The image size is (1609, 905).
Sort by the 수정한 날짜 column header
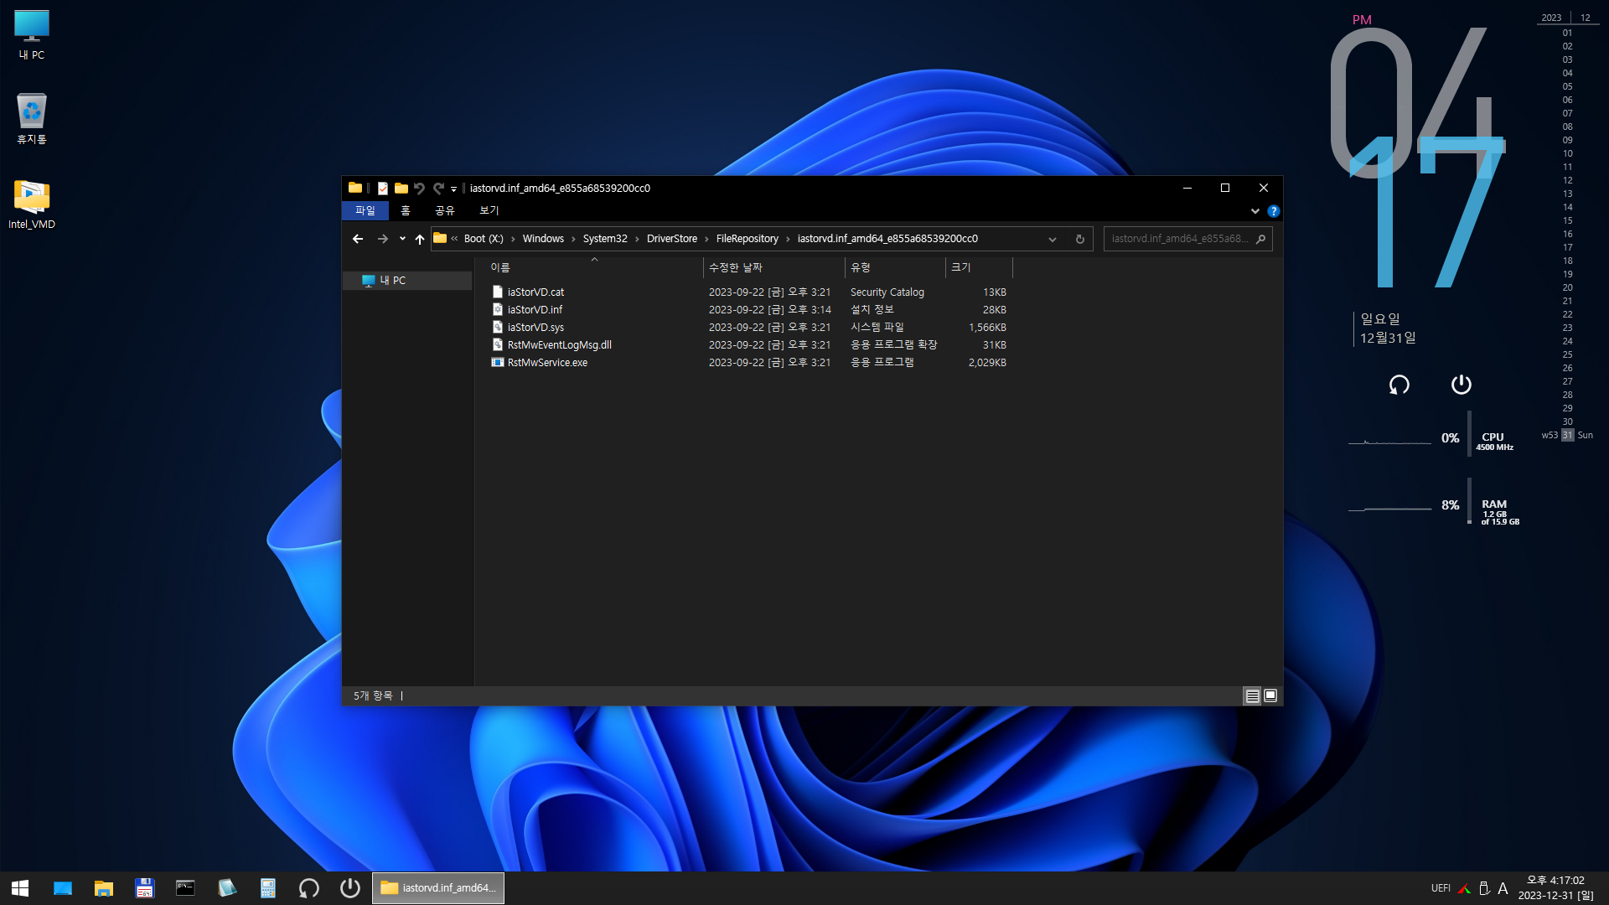pyautogui.click(x=773, y=267)
